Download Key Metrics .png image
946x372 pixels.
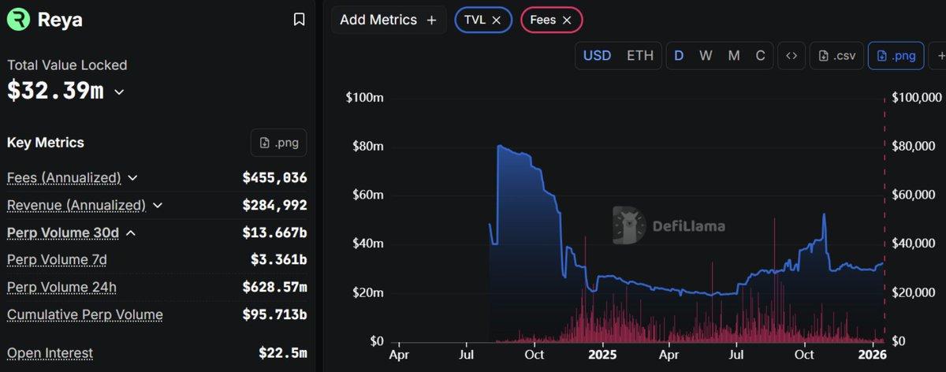tap(278, 143)
